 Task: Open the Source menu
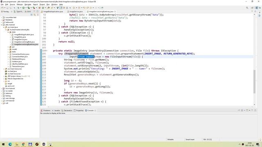(12, 4)
